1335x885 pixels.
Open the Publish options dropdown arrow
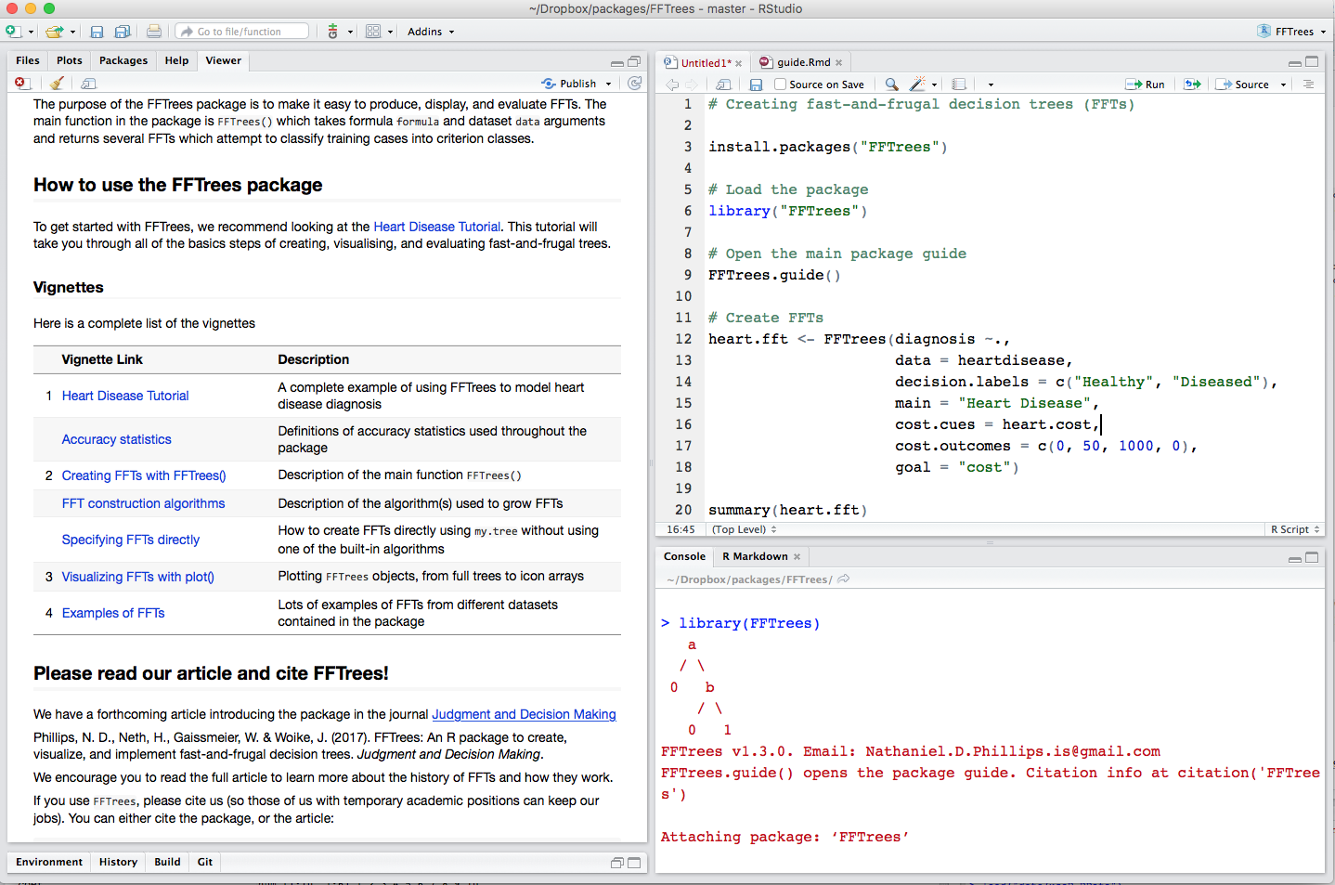click(609, 85)
